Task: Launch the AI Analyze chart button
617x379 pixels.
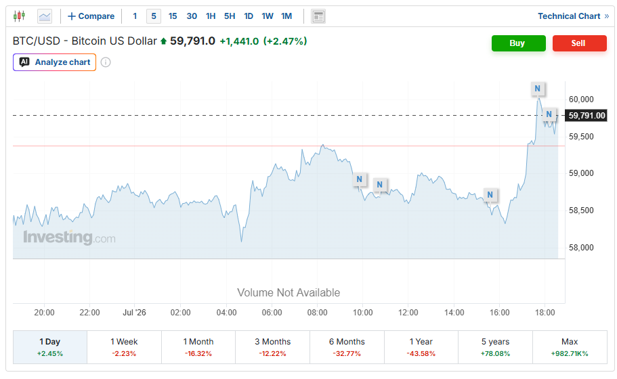Action: (x=54, y=62)
